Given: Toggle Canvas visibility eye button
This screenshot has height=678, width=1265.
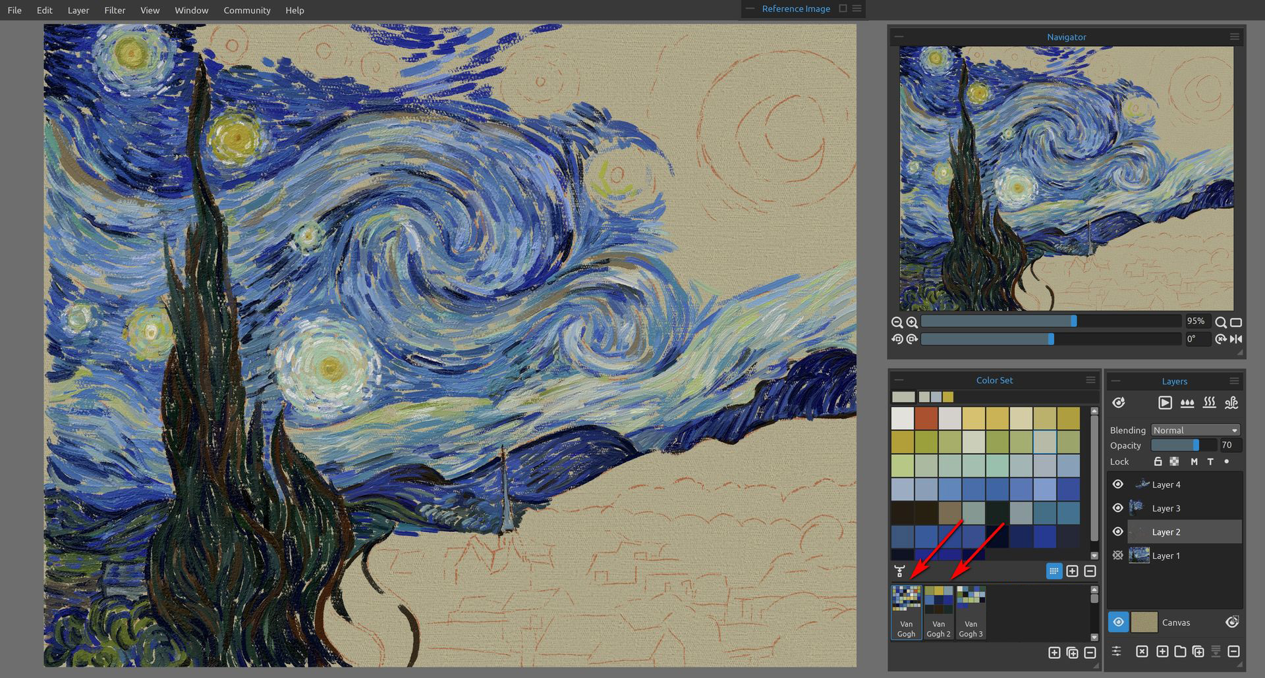Looking at the screenshot, I should (x=1118, y=622).
